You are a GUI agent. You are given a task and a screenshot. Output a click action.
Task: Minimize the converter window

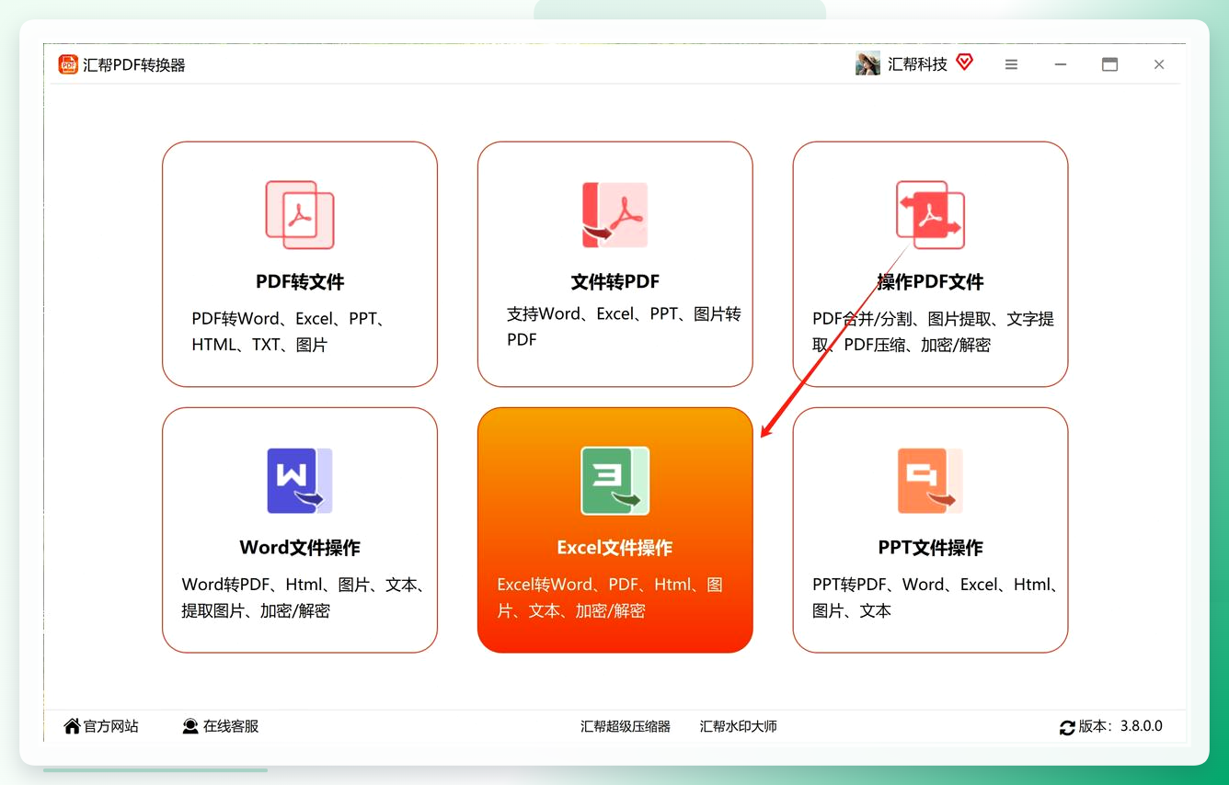click(1061, 64)
